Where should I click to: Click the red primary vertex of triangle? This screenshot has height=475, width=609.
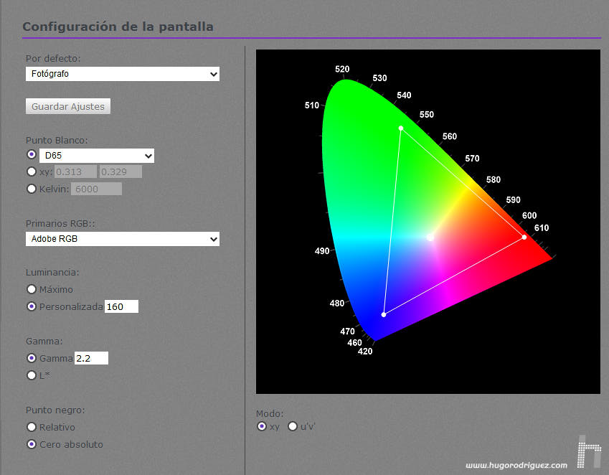click(x=524, y=237)
